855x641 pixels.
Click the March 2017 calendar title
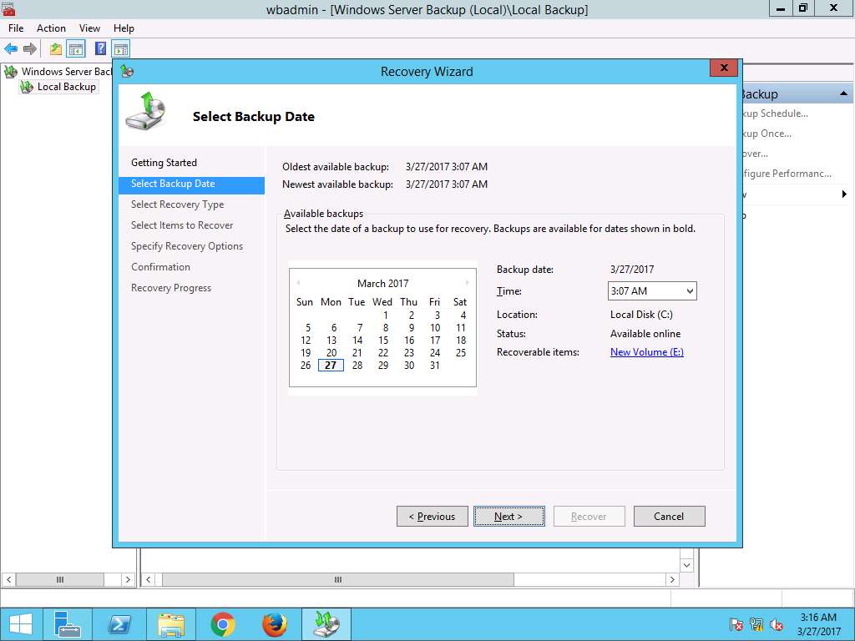pos(382,284)
